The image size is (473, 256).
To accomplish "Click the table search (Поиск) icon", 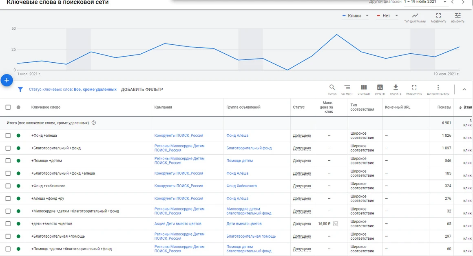I will pos(332,88).
